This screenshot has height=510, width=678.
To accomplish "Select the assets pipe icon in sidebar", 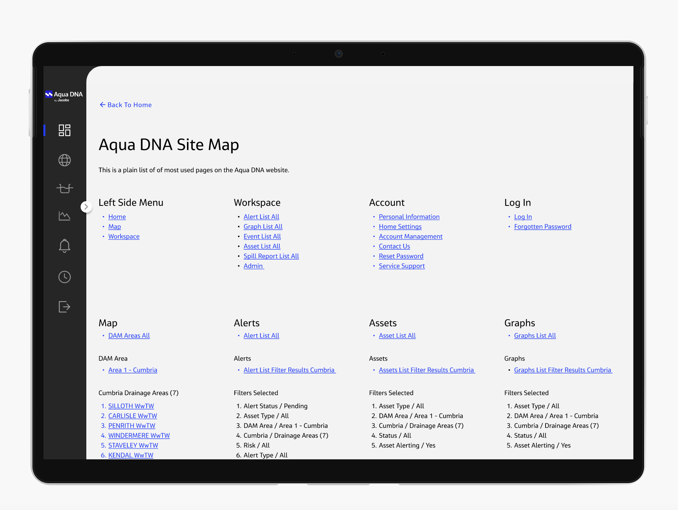I will [x=65, y=189].
